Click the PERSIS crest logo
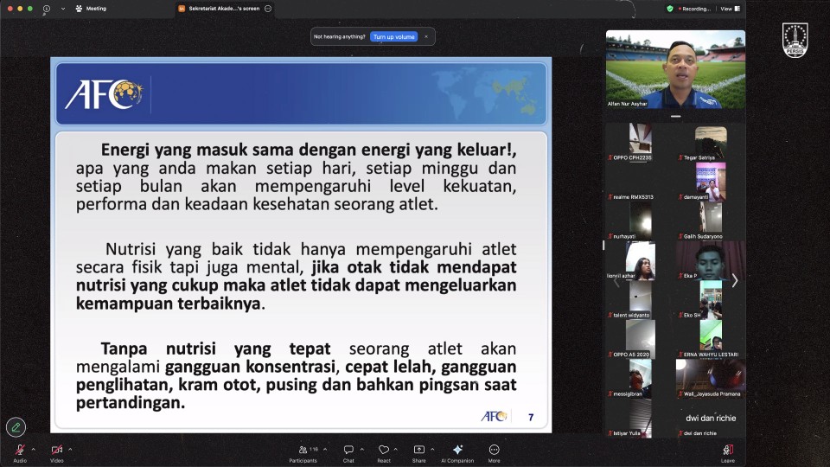Screen dimensions: 830x467 tap(795, 40)
